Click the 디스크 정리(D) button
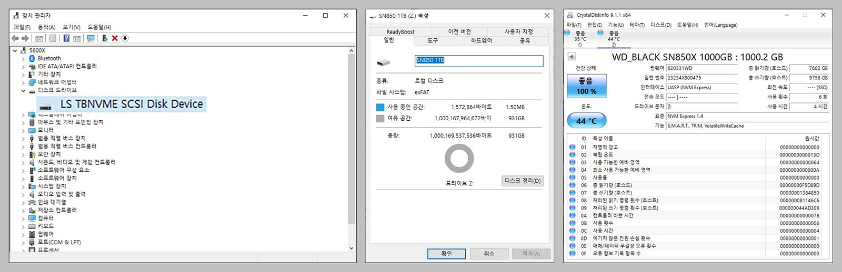Screen dimensions: 842x272 pos(523,181)
